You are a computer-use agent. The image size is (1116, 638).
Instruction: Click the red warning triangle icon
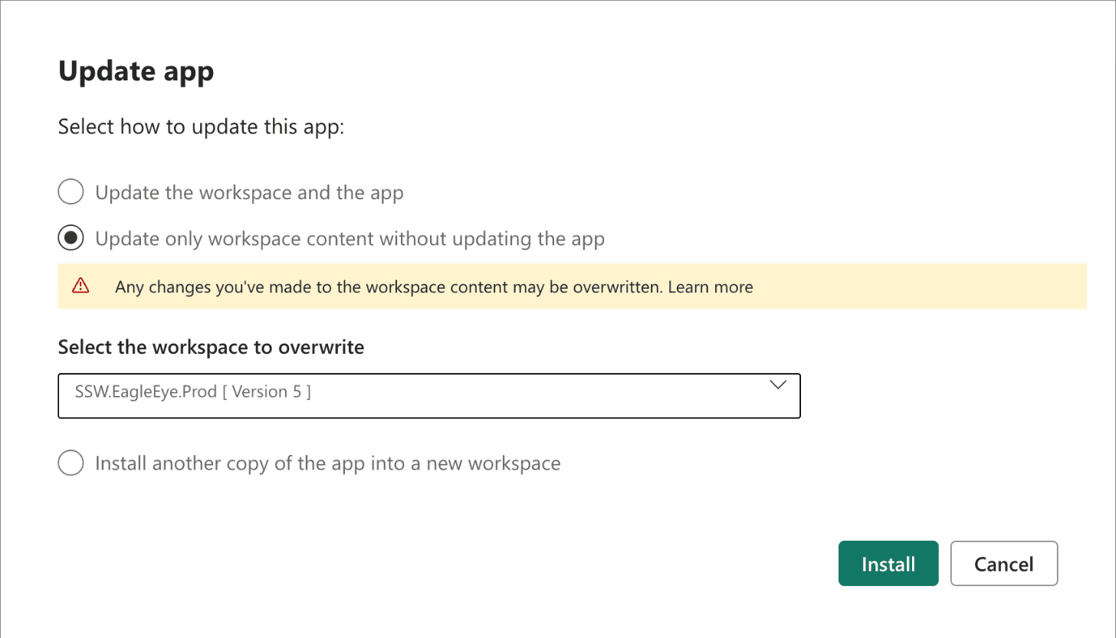point(80,286)
